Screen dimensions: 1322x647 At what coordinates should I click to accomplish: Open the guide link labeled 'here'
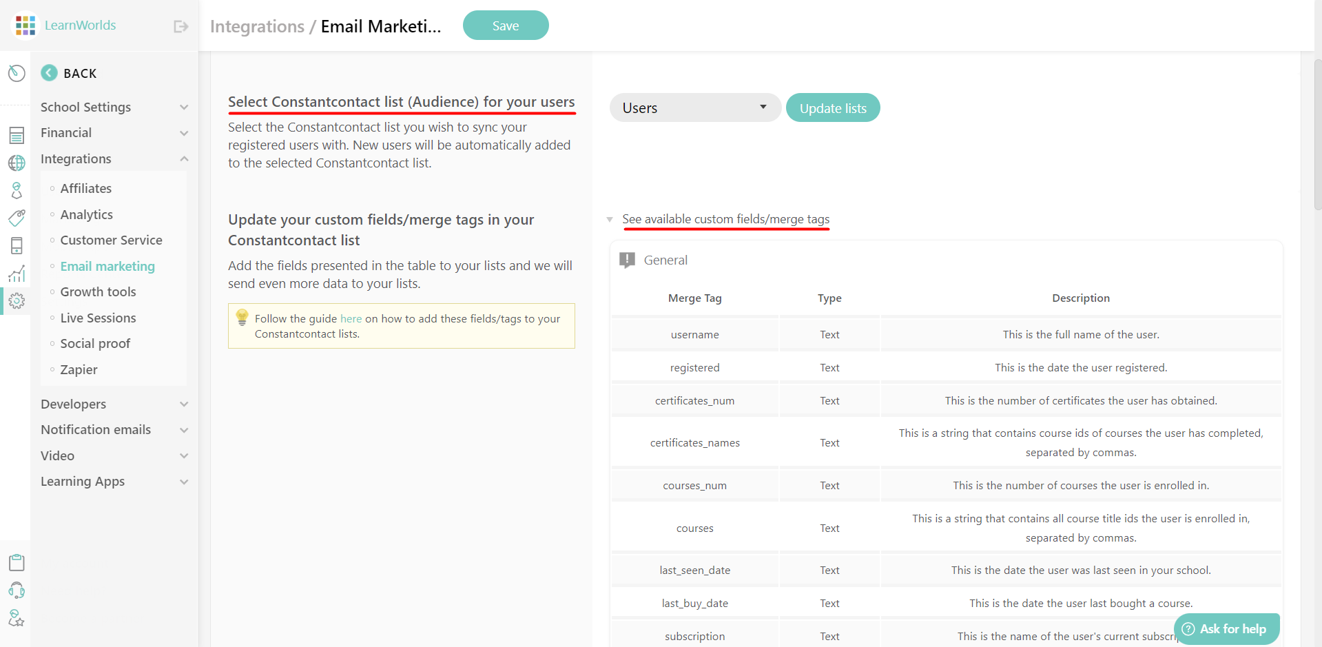point(351,318)
